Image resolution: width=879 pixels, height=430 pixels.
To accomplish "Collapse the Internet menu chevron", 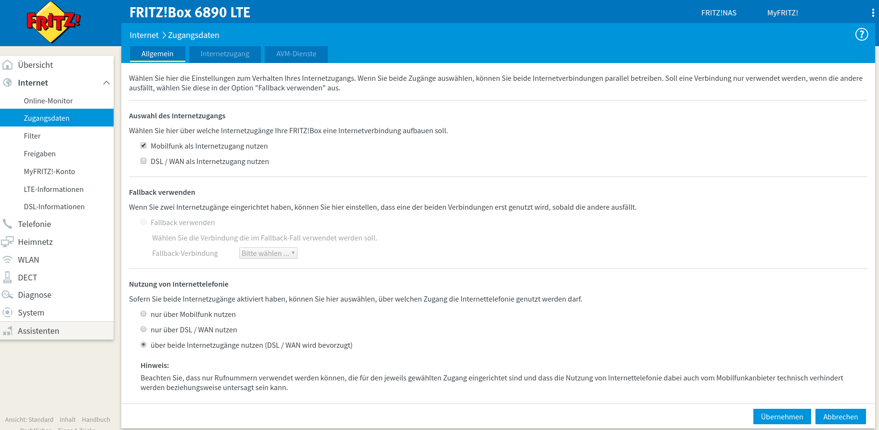I will [x=106, y=83].
